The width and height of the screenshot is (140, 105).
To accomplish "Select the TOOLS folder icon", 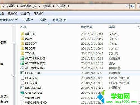I will pos(22,53).
